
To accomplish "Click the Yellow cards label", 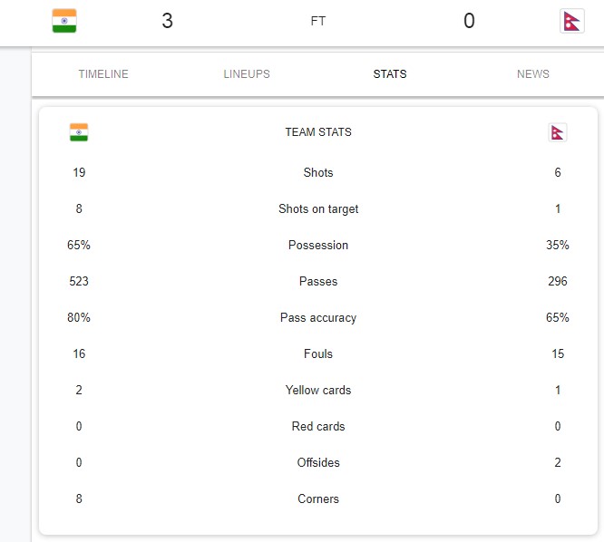I will 318,390.
